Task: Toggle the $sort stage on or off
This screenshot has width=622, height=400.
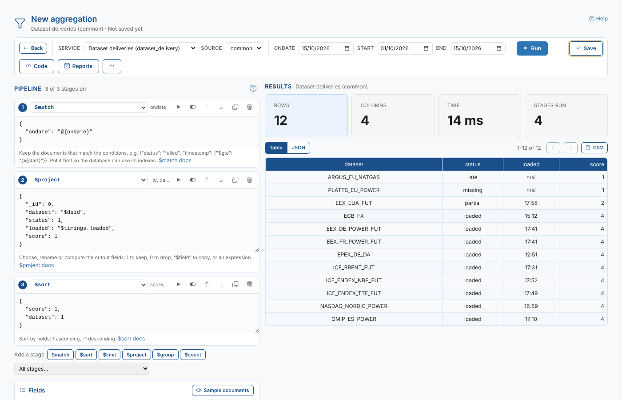Action: click(193, 284)
